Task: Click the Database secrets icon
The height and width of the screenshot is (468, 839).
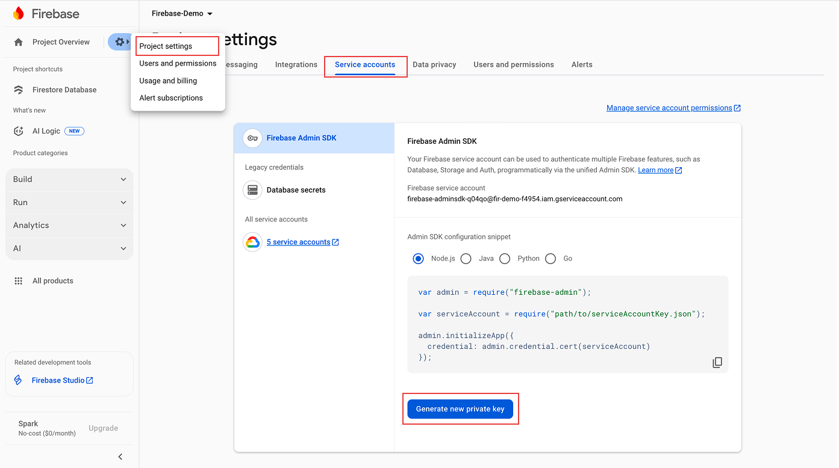Action: click(x=252, y=190)
